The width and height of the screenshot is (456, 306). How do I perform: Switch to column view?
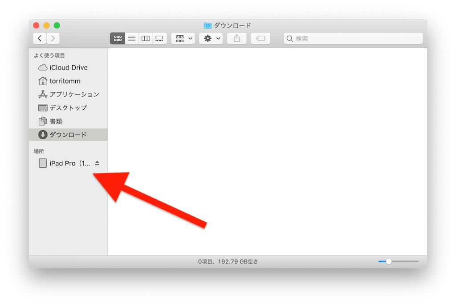[x=146, y=38]
